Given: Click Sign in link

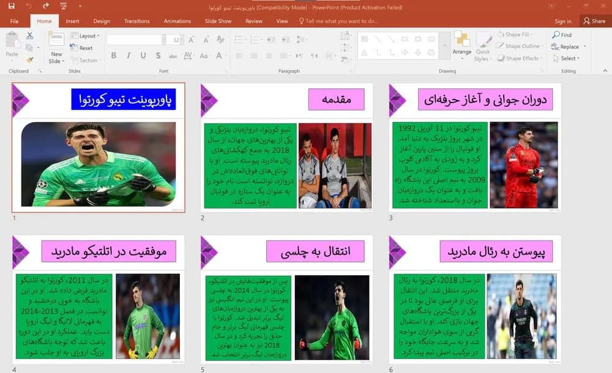Looking at the screenshot, I should pyautogui.click(x=563, y=21).
